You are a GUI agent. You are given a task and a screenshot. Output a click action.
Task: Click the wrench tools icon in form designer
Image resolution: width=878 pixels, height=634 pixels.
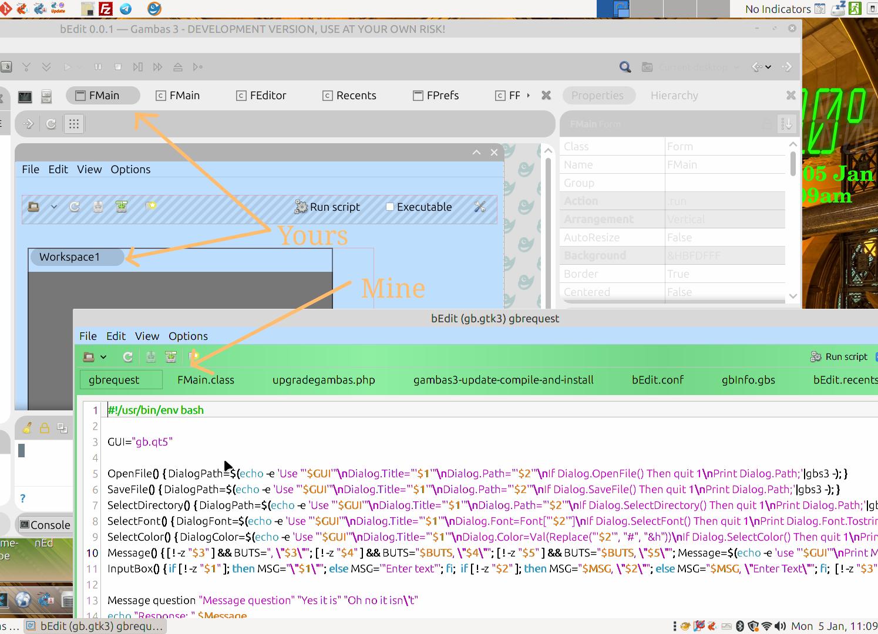pyautogui.click(x=480, y=207)
